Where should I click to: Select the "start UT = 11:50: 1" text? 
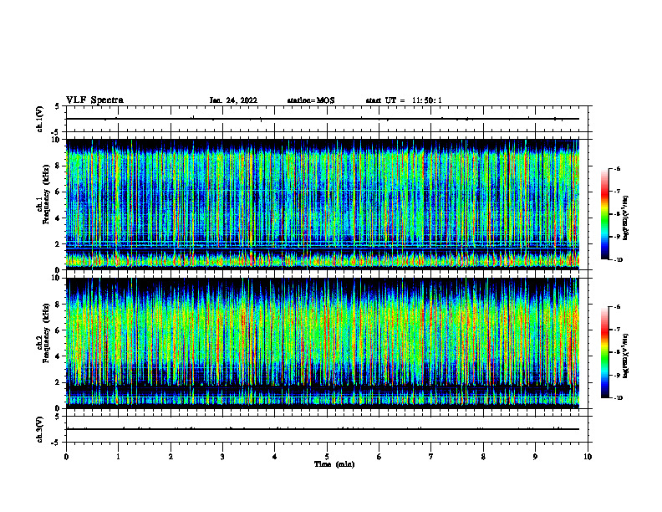pyautogui.click(x=404, y=100)
